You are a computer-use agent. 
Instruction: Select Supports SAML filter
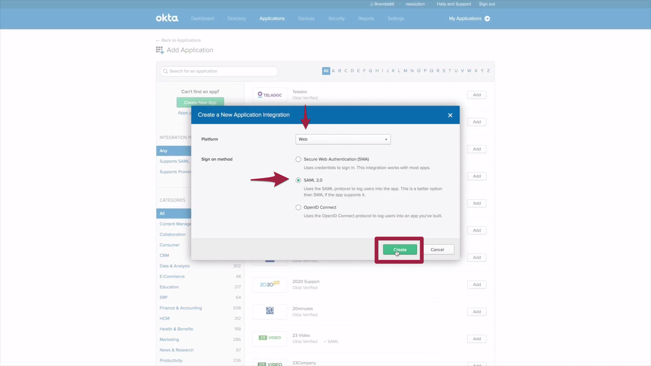point(175,161)
